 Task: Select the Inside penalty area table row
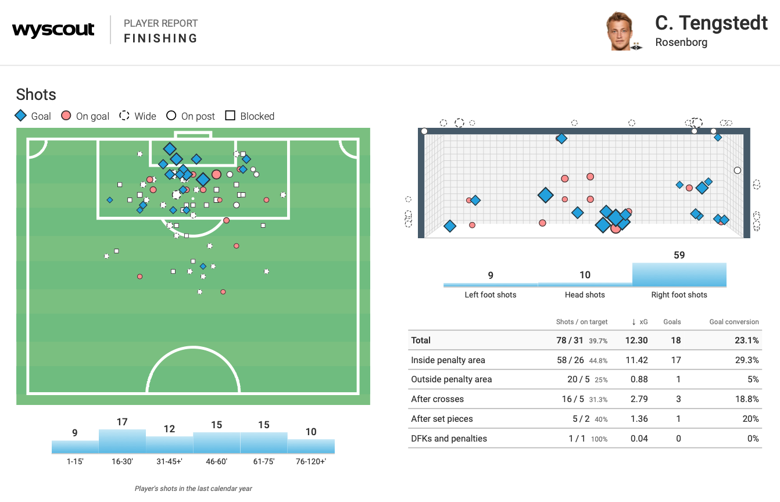point(585,360)
